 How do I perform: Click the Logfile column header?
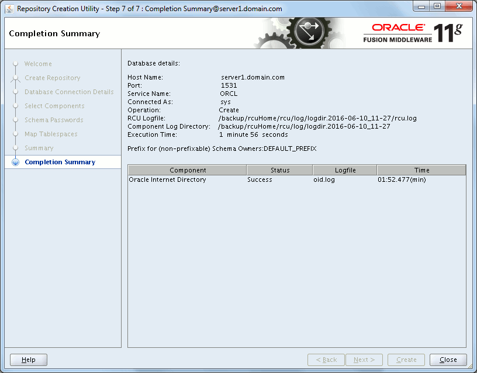point(345,170)
